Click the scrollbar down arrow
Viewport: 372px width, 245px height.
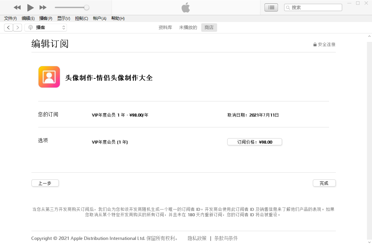click(x=369, y=242)
